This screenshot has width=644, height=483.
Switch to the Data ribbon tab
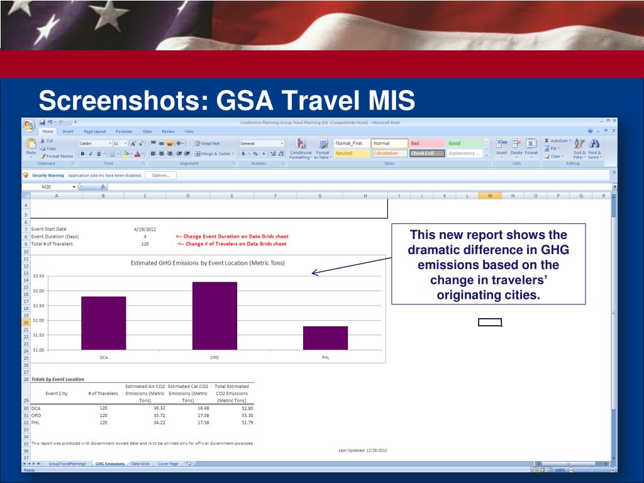point(147,131)
